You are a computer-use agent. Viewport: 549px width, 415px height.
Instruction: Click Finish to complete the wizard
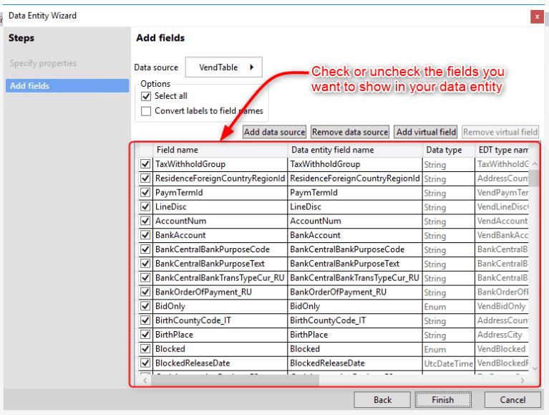click(443, 400)
